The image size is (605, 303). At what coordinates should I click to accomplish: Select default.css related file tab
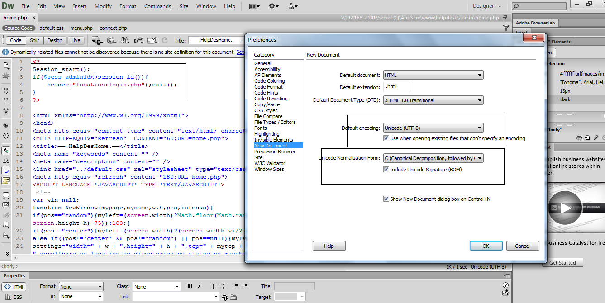[x=52, y=28]
